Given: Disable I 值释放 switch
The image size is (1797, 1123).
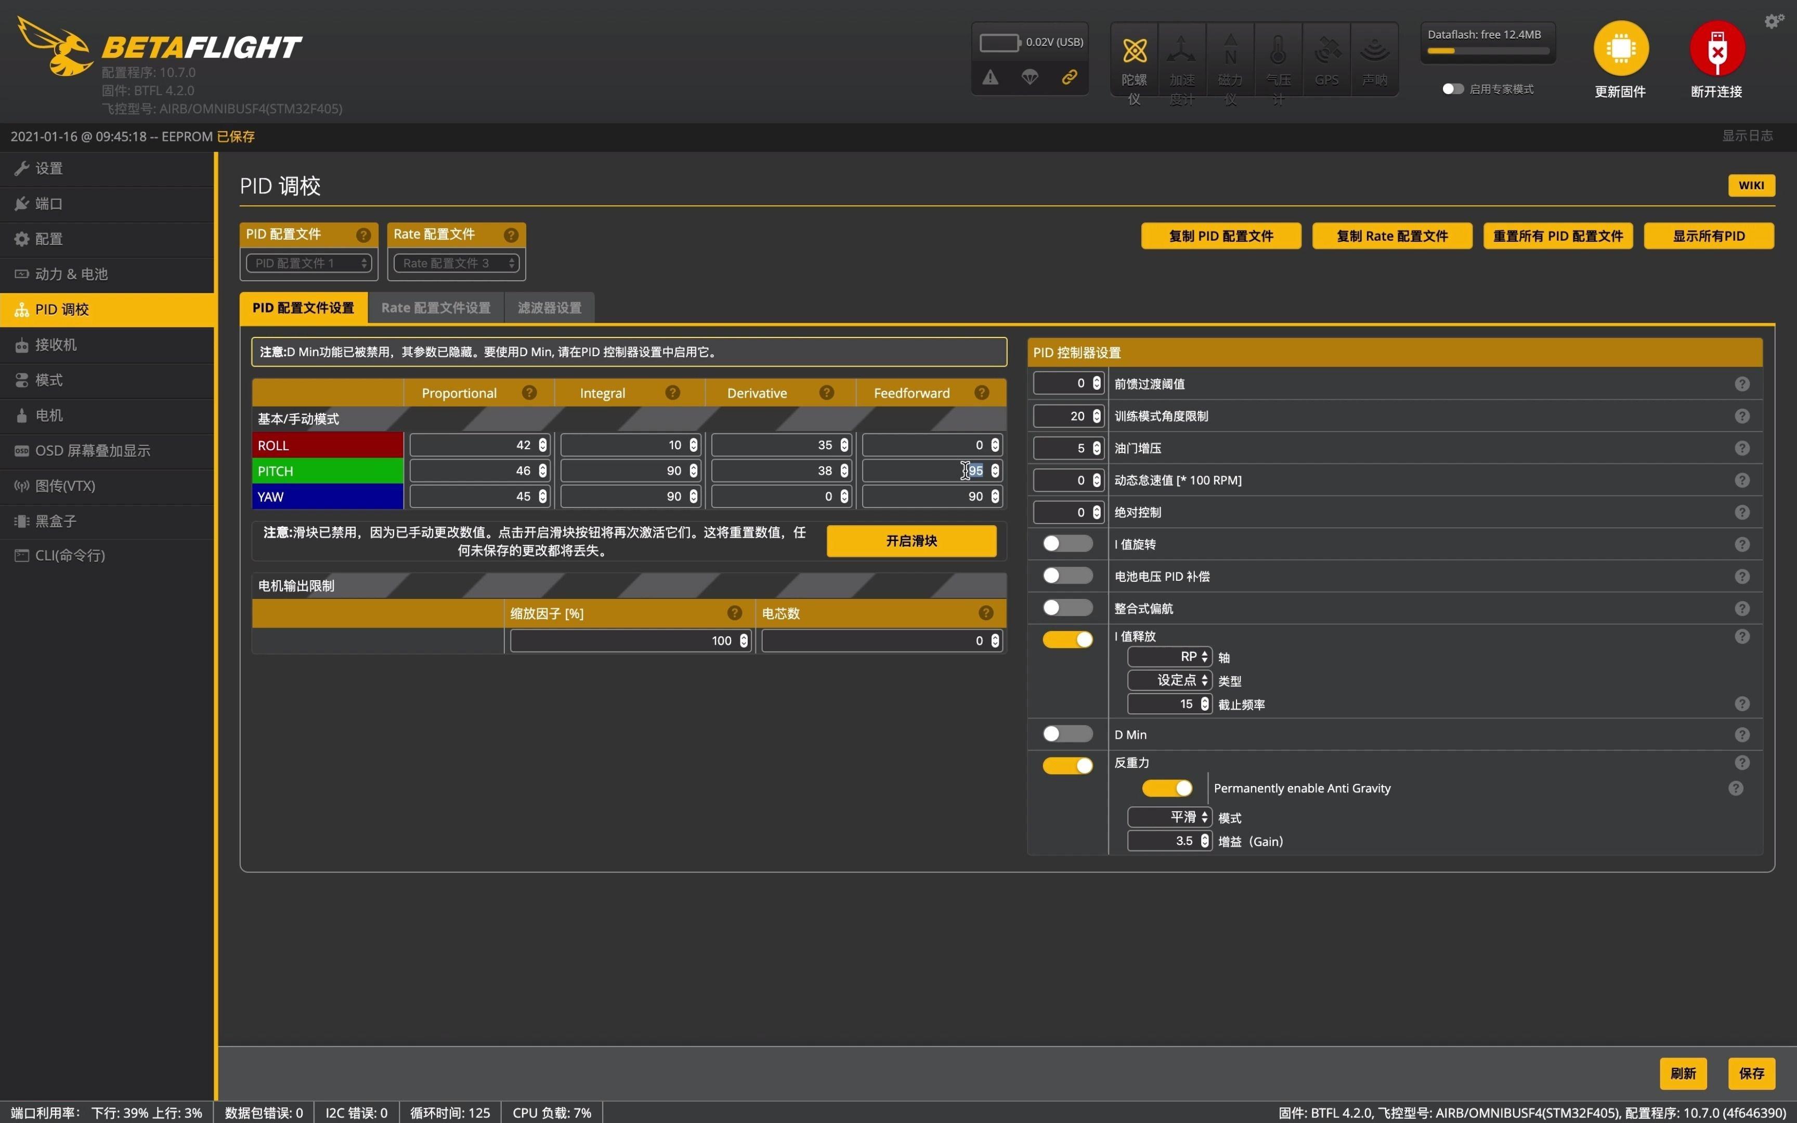Looking at the screenshot, I should pos(1068,639).
